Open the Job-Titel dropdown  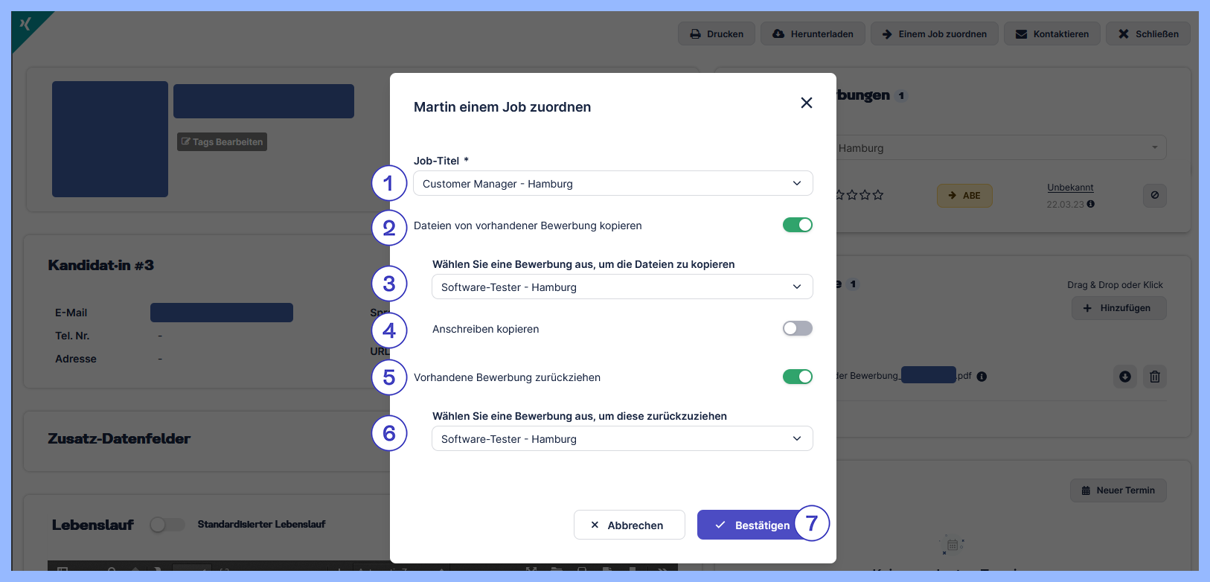[612, 184]
